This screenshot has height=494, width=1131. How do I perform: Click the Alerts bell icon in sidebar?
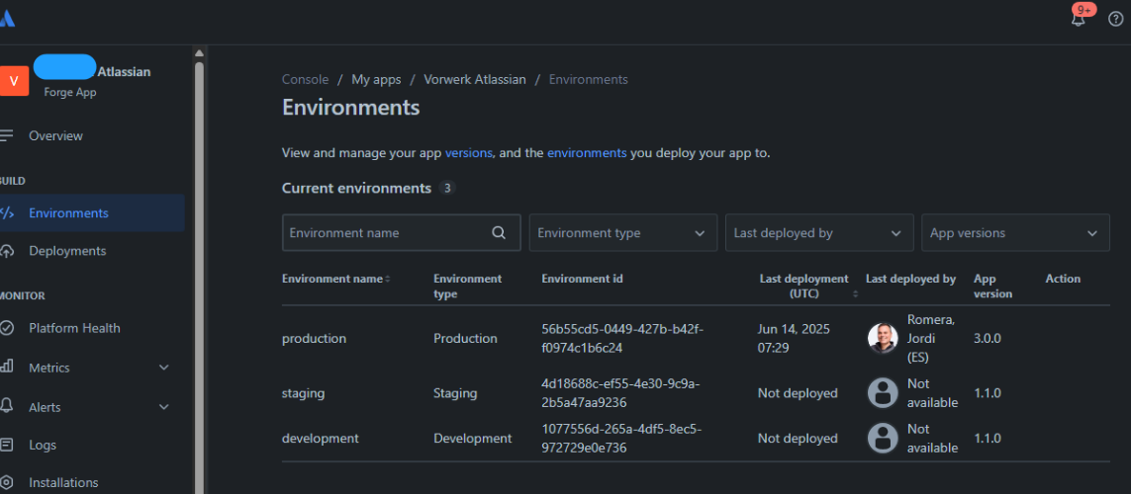(x=7, y=407)
